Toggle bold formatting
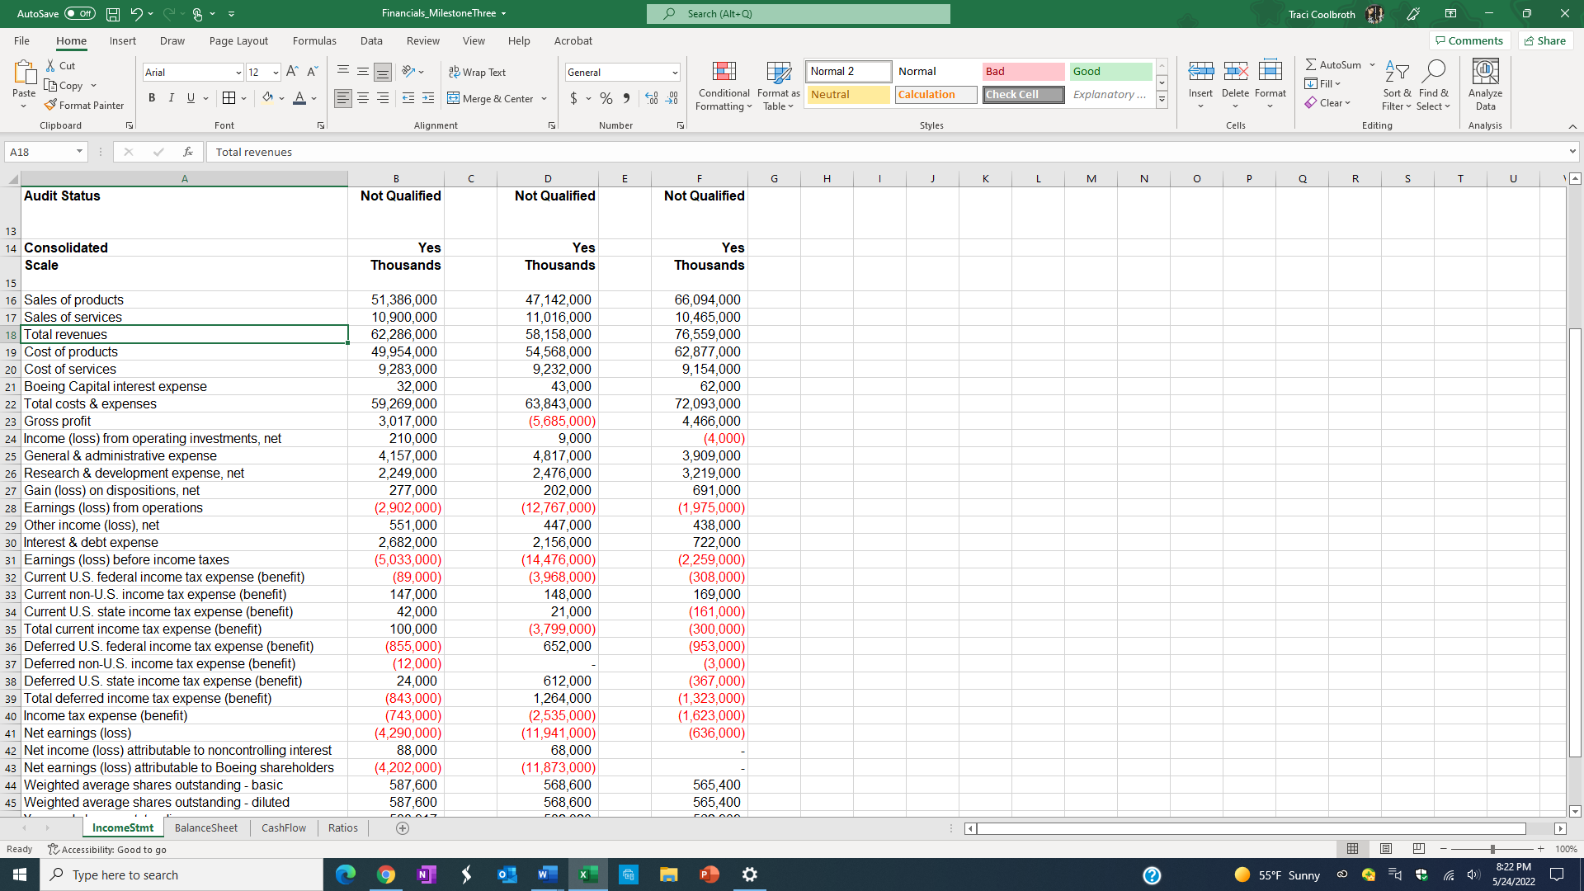The width and height of the screenshot is (1584, 891). 152,97
